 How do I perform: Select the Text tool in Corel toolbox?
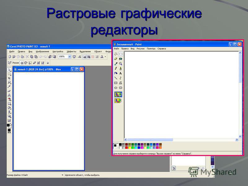point(9,95)
